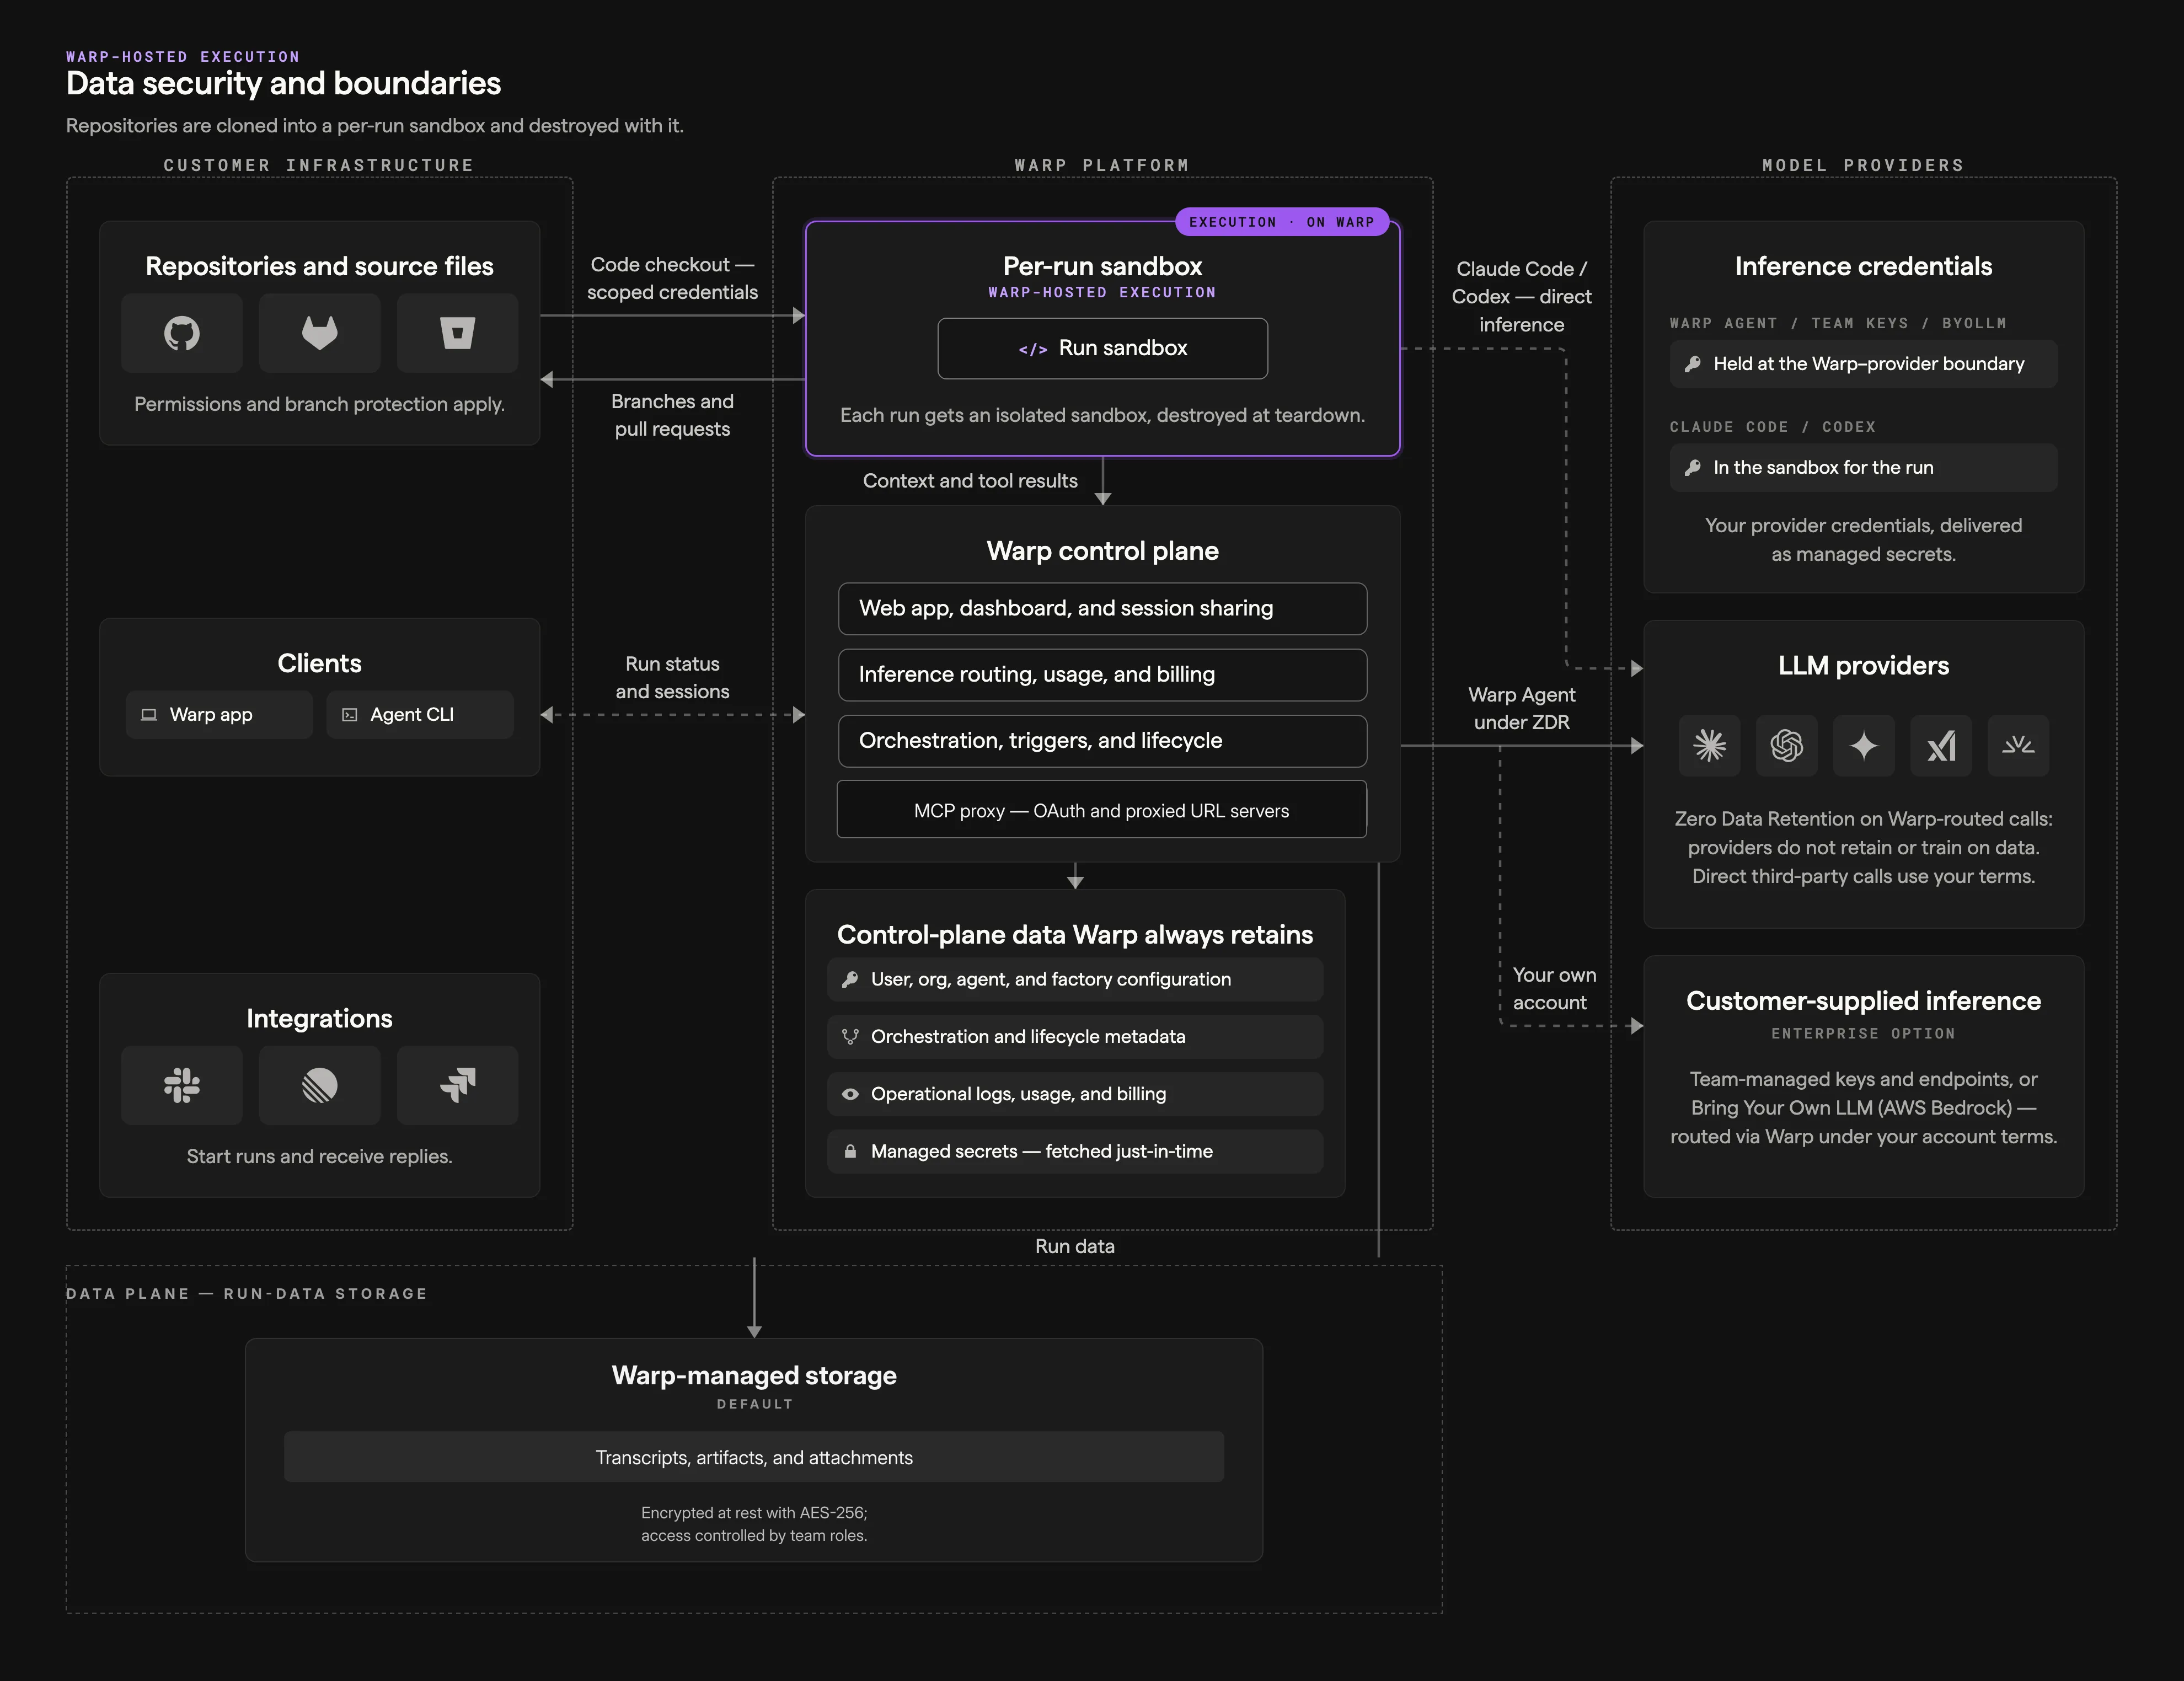
Task: Click the Branches and pull requests label
Action: click(672, 415)
